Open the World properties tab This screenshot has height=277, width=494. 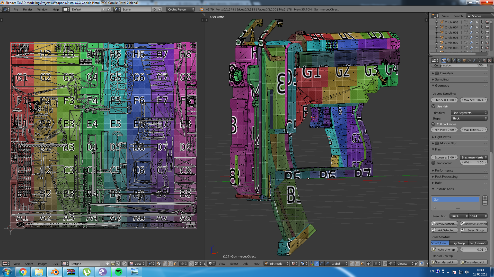(x=459, y=60)
